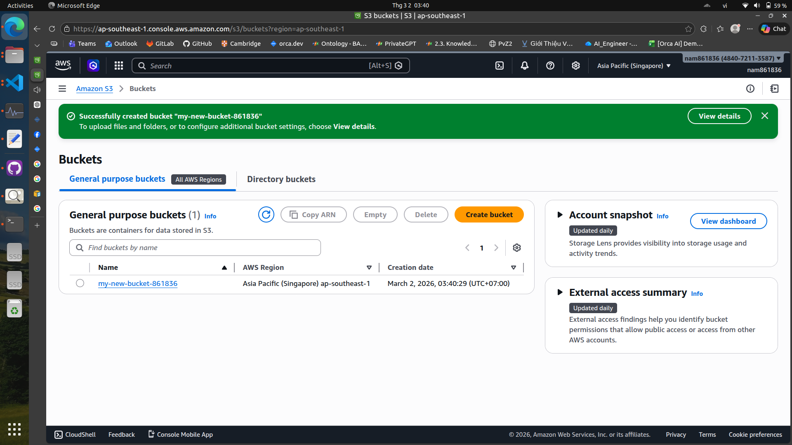Expand the Account snapshot section

[560, 215]
